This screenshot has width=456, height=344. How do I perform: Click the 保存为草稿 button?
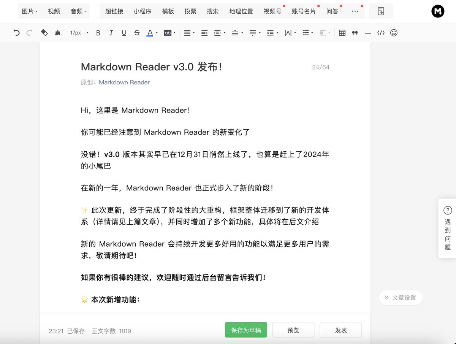coord(245,330)
